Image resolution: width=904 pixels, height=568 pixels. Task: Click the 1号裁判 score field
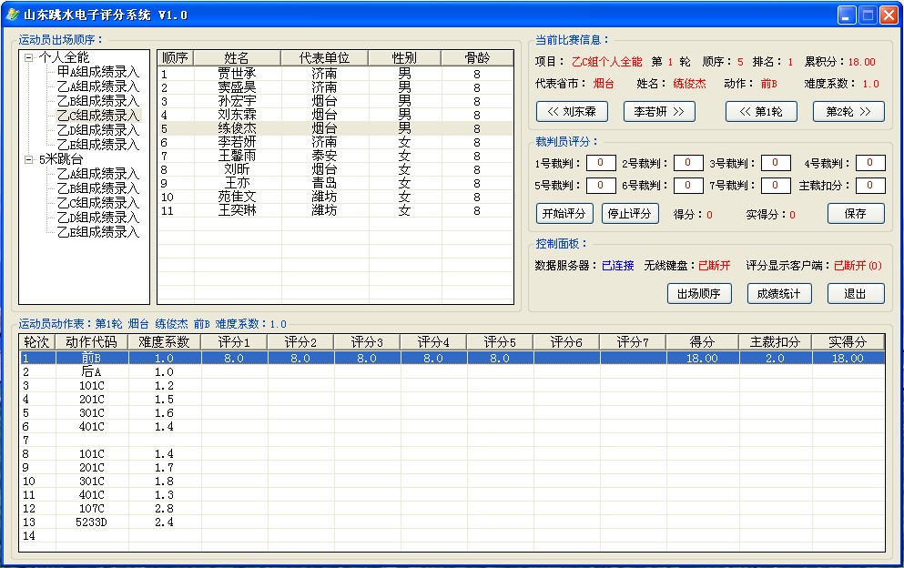601,163
